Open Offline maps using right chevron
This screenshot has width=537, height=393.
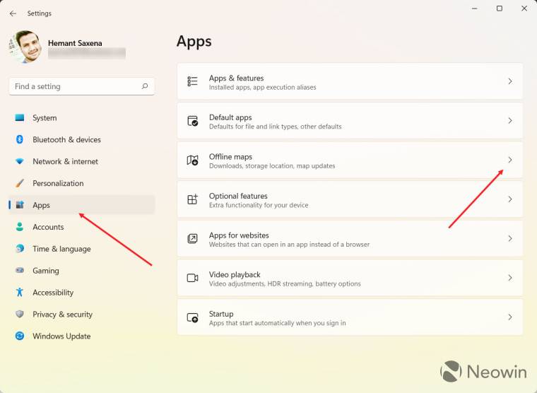tap(510, 160)
